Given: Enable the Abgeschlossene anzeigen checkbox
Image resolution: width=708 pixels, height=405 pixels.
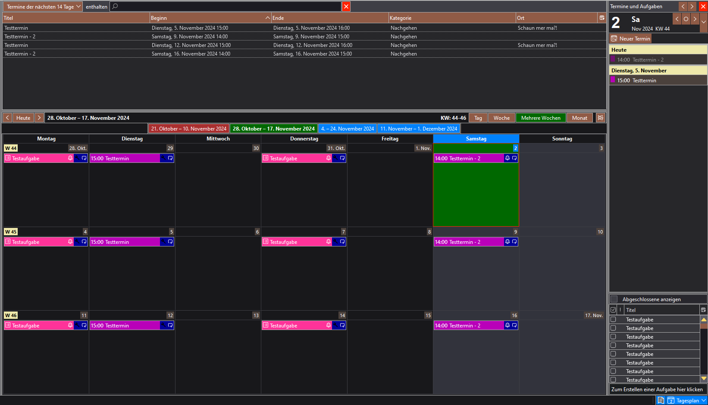Looking at the screenshot, I should [614, 299].
